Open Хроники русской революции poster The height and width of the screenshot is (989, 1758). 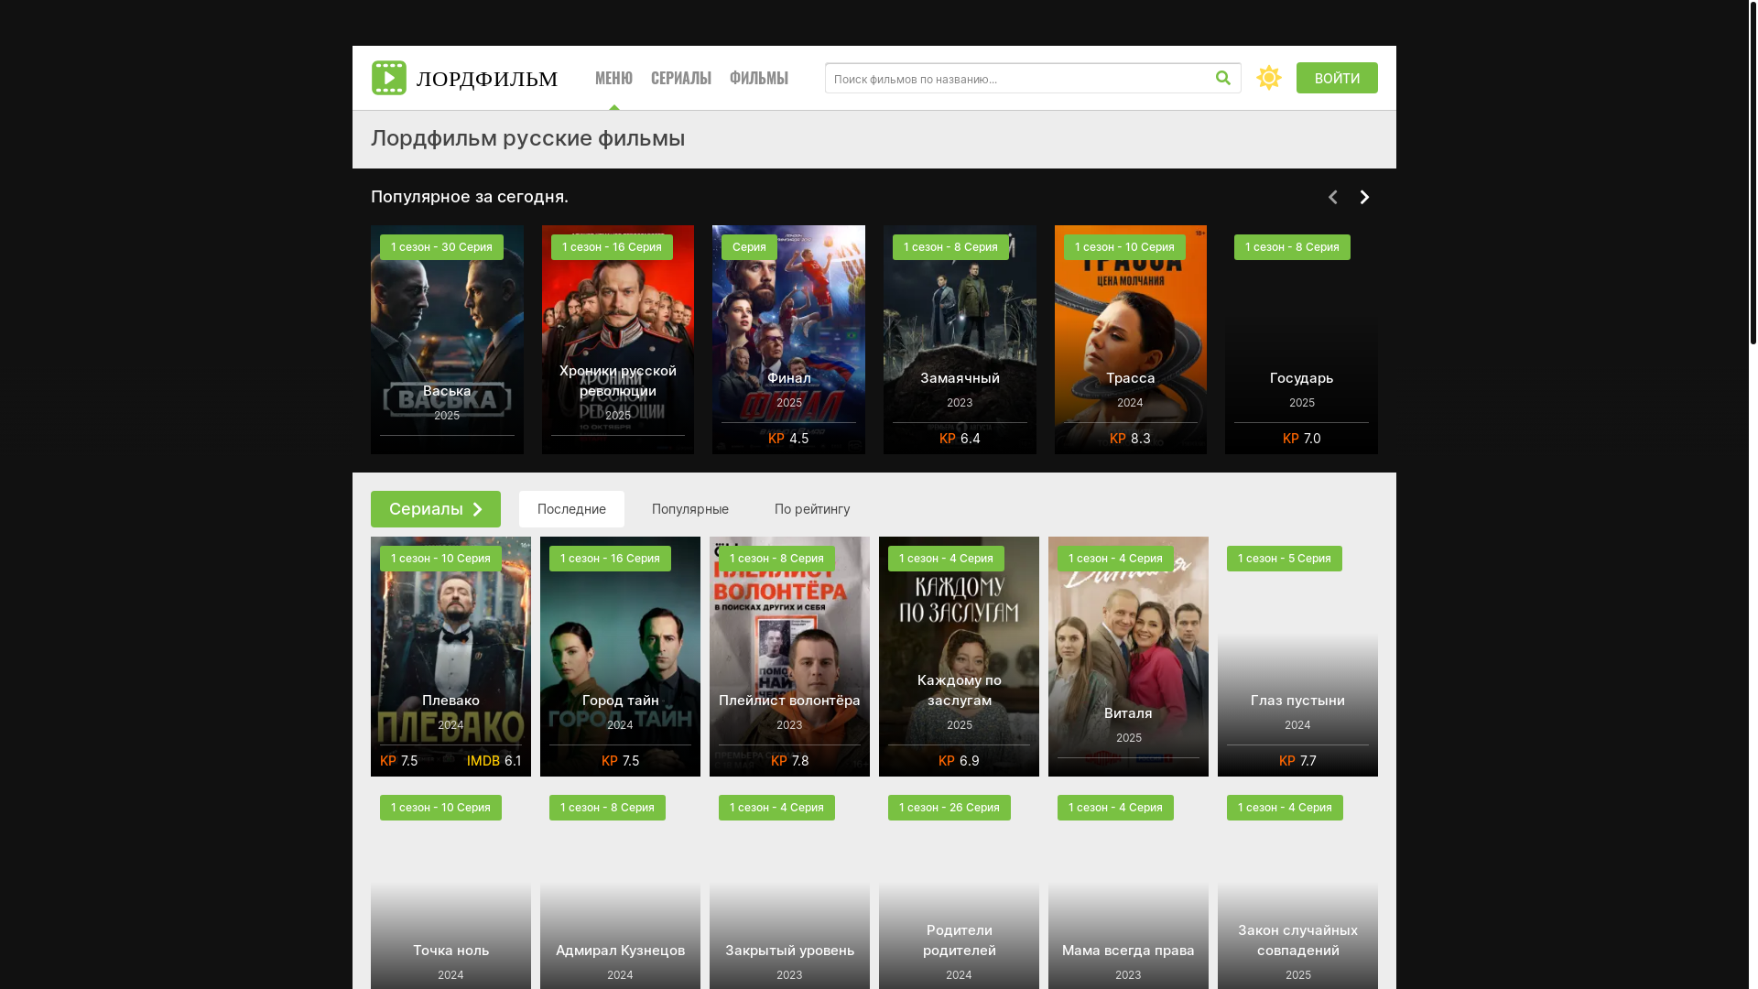(618, 340)
